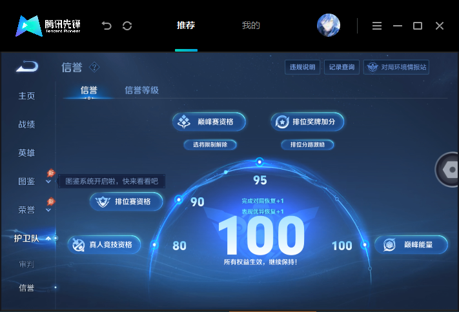
Task: Open the hamburger menu icon
Action: click(x=377, y=26)
